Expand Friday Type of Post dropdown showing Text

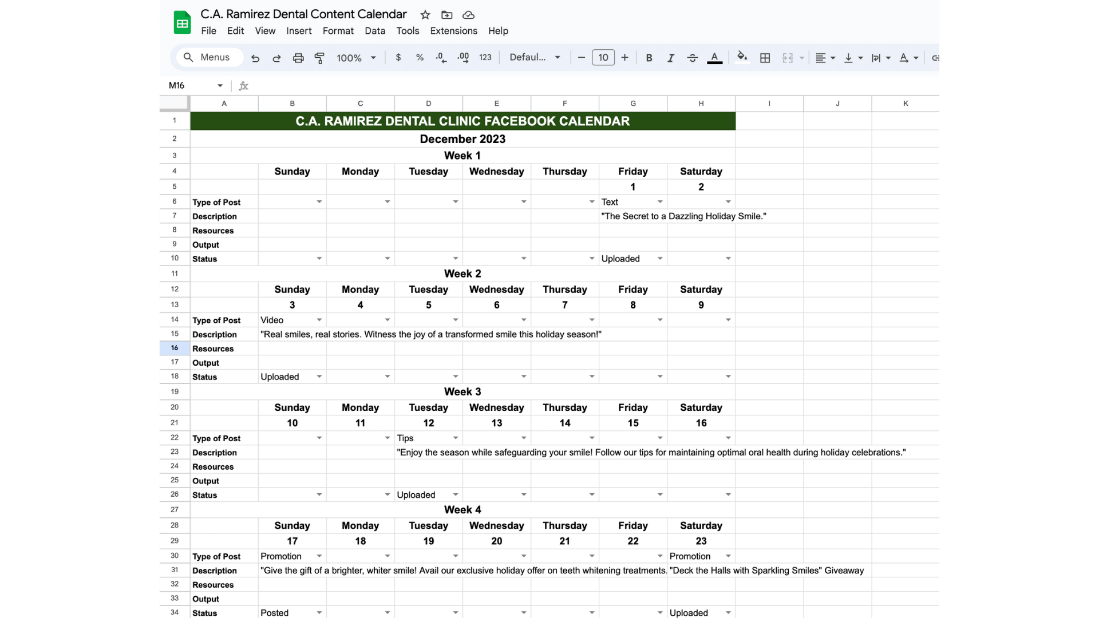(x=660, y=202)
